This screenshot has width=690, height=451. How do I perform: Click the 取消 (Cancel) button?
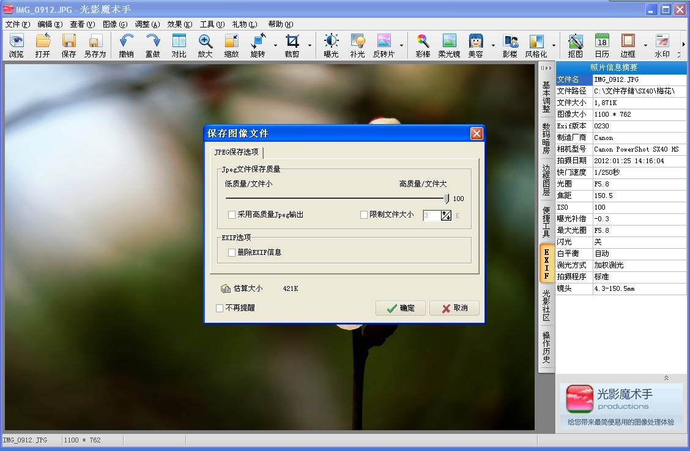pos(454,308)
